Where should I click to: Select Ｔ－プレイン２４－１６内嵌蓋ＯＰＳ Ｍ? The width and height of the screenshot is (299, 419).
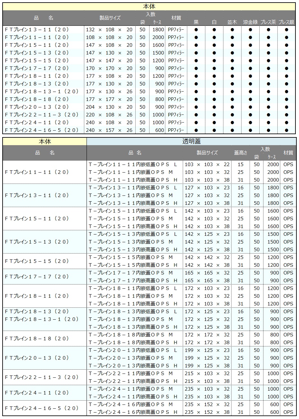click(x=131, y=404)
